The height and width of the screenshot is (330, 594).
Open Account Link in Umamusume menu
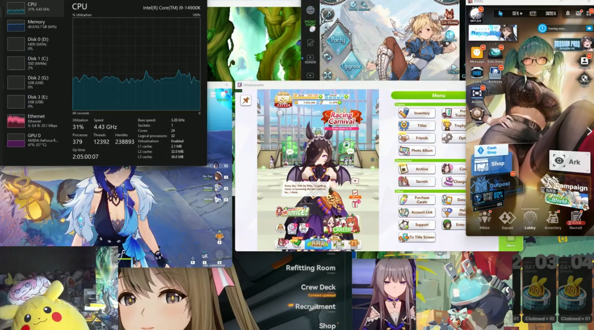pyautogui.click(x=417, y=212)
